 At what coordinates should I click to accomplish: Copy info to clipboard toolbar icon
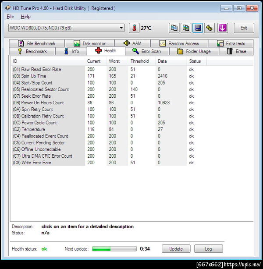pyautogui.click(x=174, y=28)
